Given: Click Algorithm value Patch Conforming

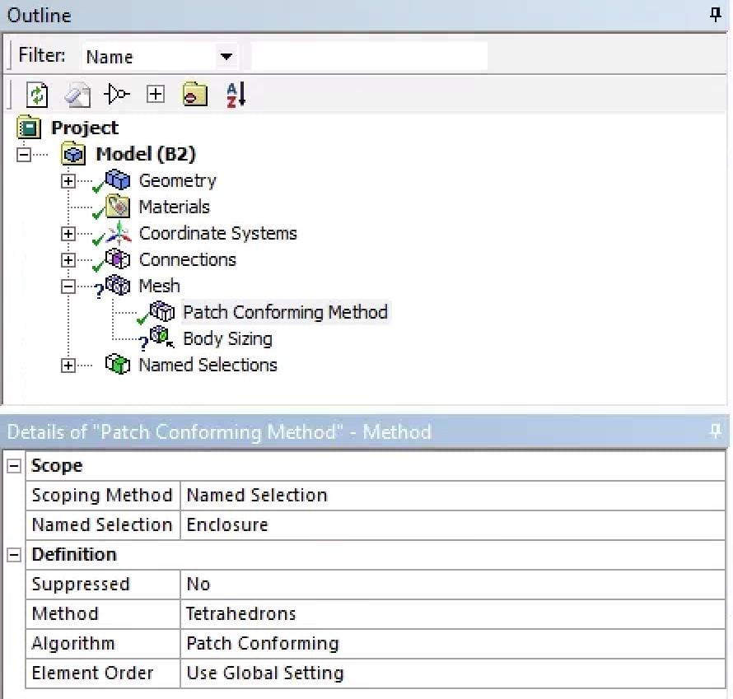Looking at the screenshot, I should click(452, 643).
